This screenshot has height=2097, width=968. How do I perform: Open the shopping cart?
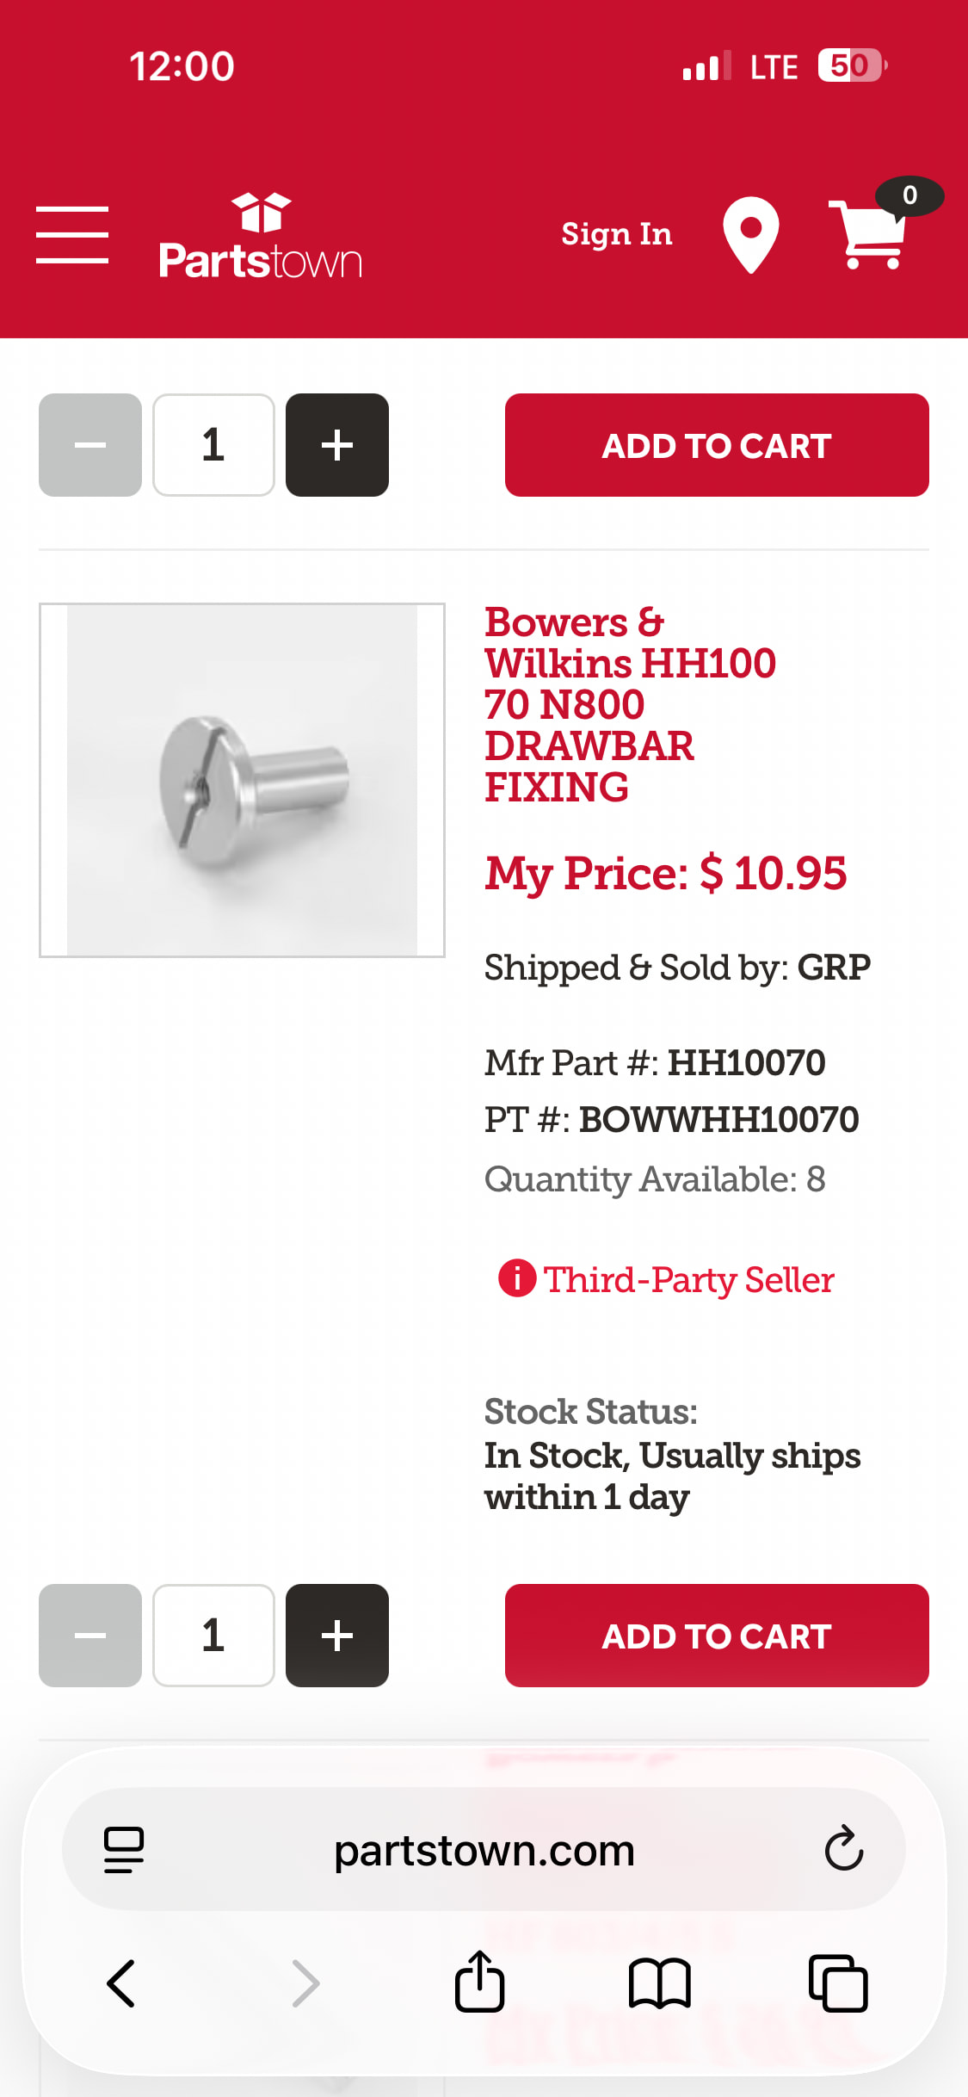click(869, 234)
